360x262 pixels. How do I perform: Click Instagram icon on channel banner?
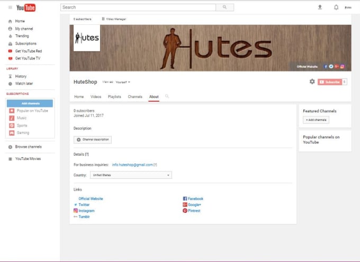[x=343, y=67]
